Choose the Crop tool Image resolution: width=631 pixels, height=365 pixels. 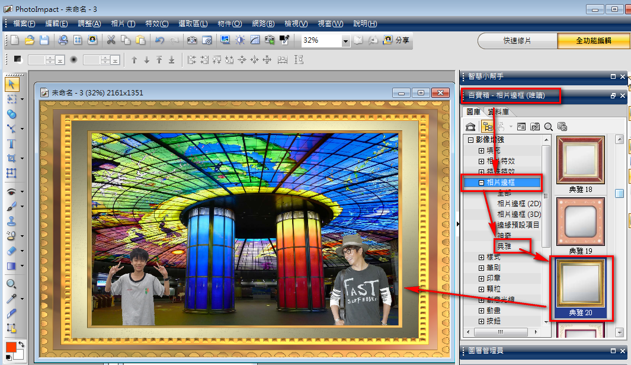[x=11, y=158]
